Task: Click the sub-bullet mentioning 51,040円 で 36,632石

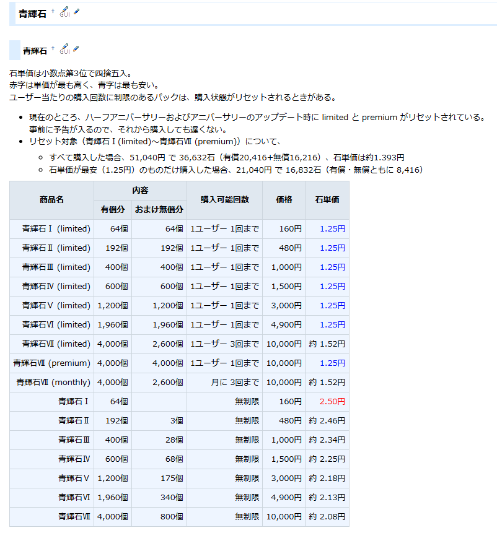Action: (227, 158)
